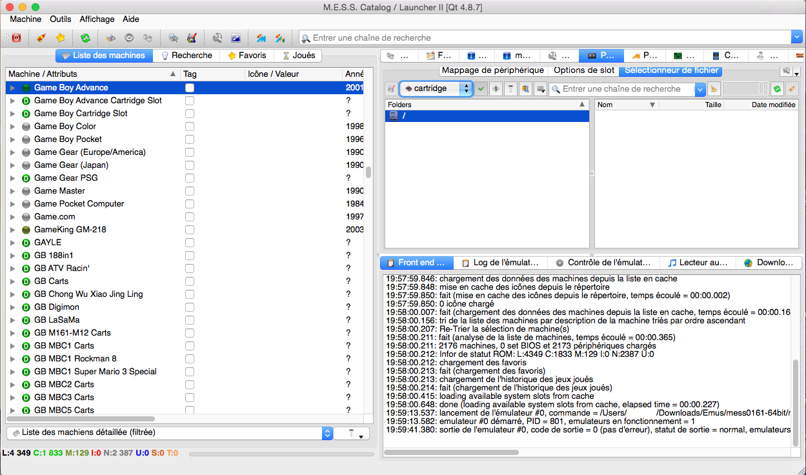Toggle Tag checkbox for Game Boy Color
Image resolution: width=806 pixels, height=475 pixels.
[190, 126]
